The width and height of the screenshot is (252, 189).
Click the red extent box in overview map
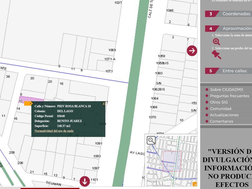(x=172, y=161)
